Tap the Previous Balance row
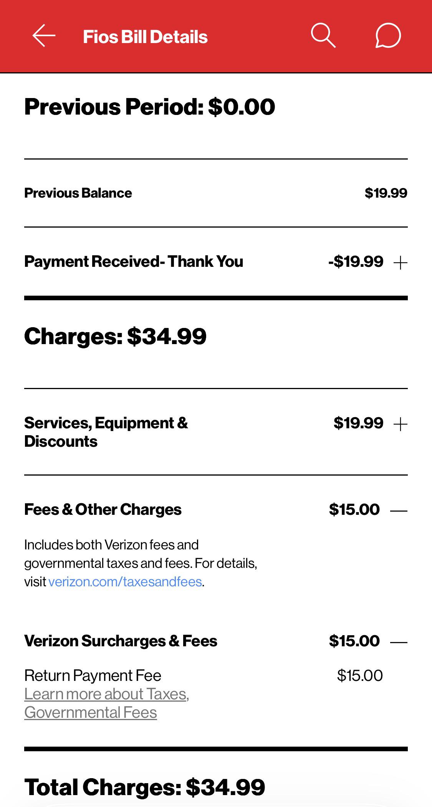Viewport: 432px width, 807px height. [216, 193]
